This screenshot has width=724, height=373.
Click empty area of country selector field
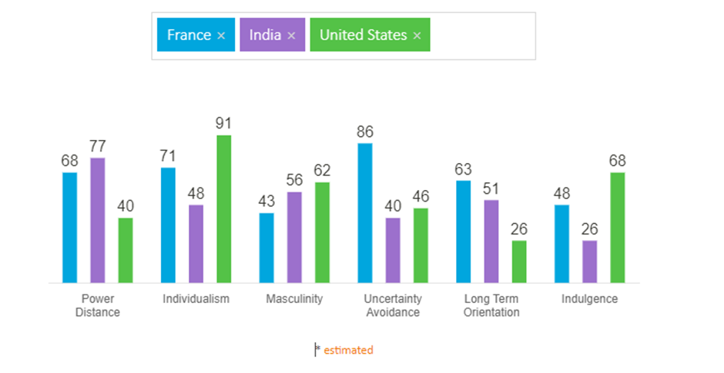click(481, 35)
